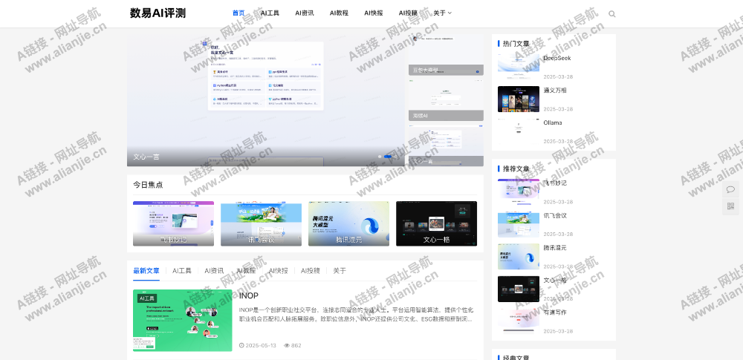This screenshot has width=743, height=360.
Task: Click the 热门文章 sidebar heading
Action: [516, 44]
